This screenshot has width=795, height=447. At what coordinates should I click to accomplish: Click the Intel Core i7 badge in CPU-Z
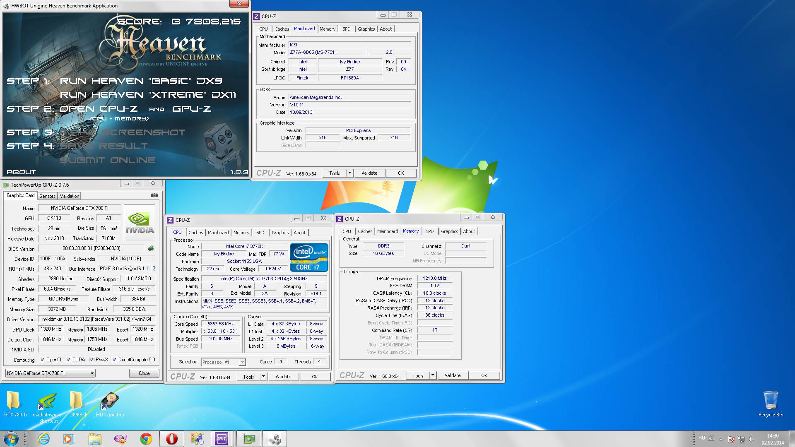(x=309, y=257)
